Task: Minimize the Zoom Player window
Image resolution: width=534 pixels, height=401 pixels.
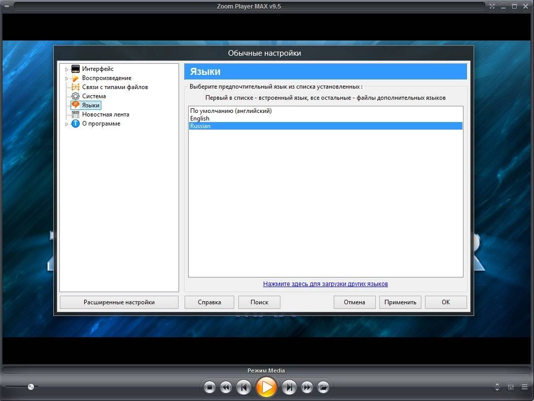Action: click(x=504, y=6)
